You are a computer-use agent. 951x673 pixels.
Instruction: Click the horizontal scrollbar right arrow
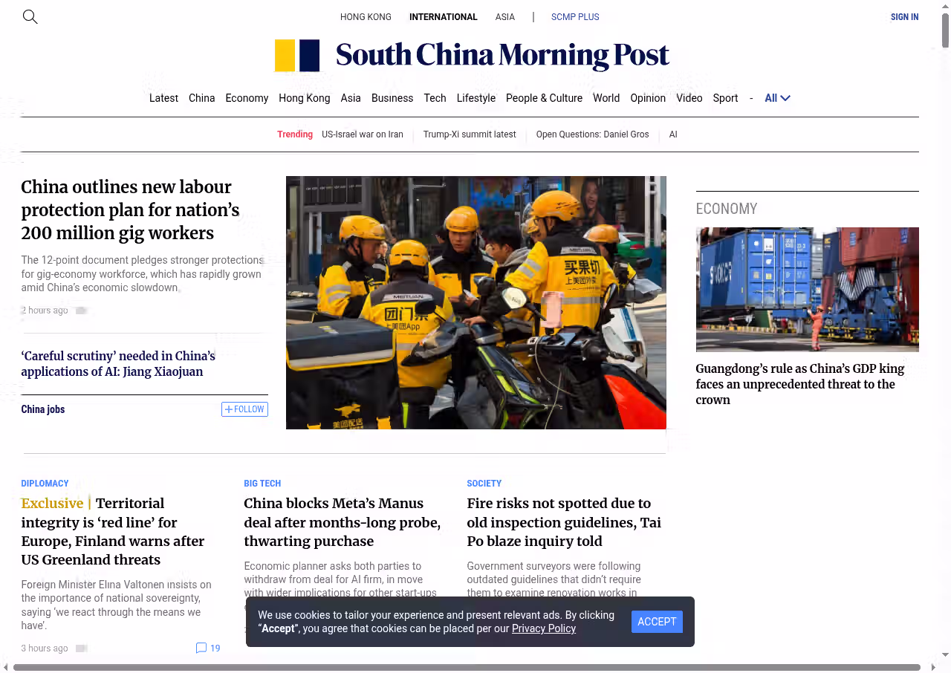(x=933, y=667)
